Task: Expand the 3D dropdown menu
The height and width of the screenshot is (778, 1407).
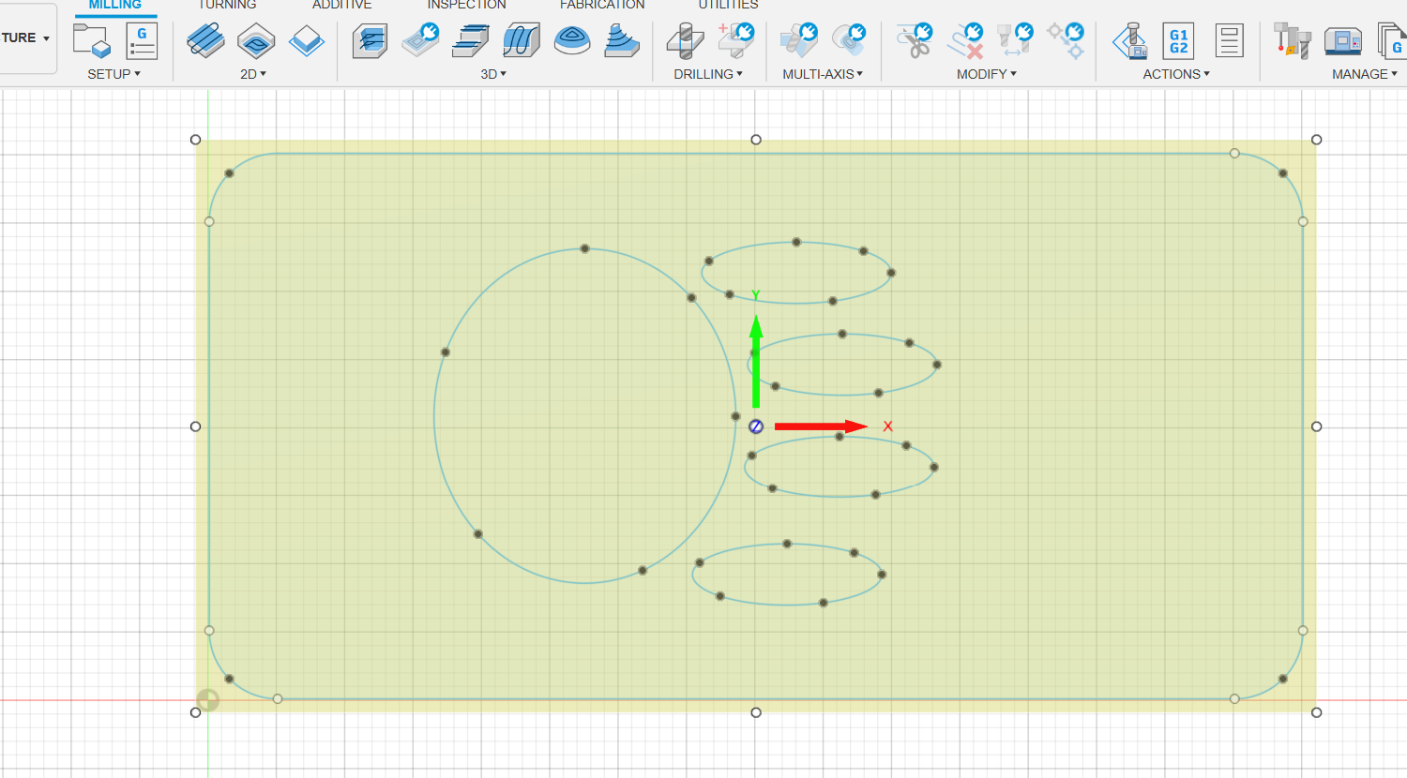Action: 493,74
